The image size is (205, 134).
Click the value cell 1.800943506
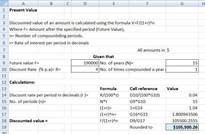click(x=182, y=114)
